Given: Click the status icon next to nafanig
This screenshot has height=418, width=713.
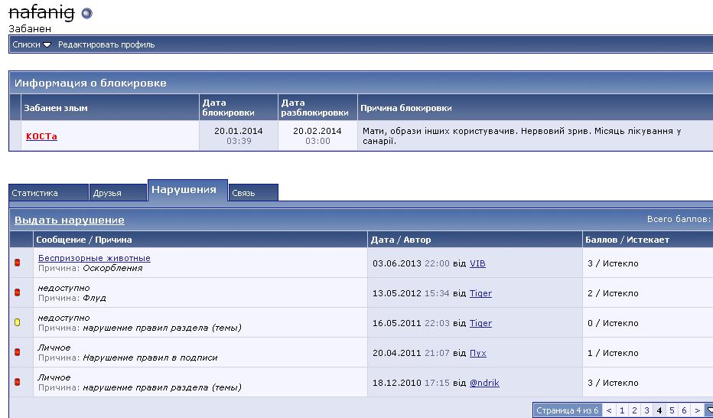Looking at the screenshot, I should point(86,13).
